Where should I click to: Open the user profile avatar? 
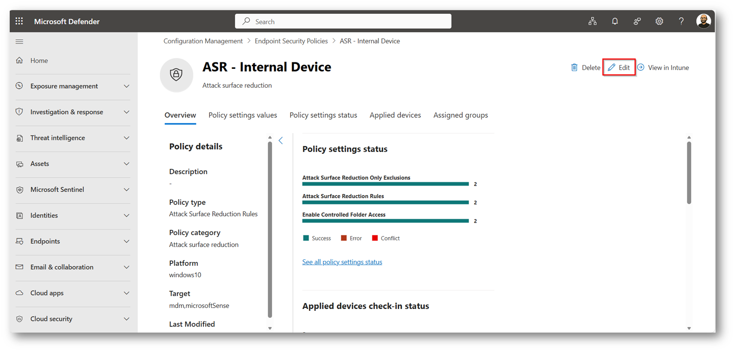pos(703,21)
